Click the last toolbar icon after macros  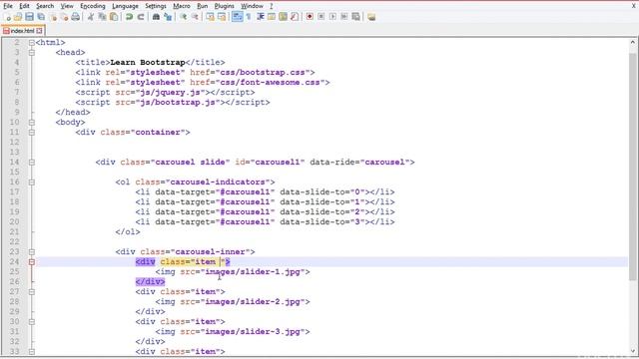coord(371,17)
